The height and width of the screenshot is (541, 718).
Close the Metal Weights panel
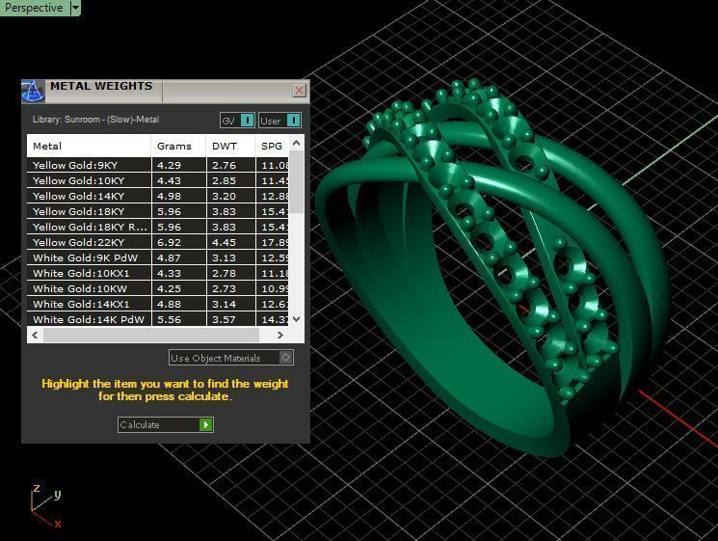[x=299, y=91]
